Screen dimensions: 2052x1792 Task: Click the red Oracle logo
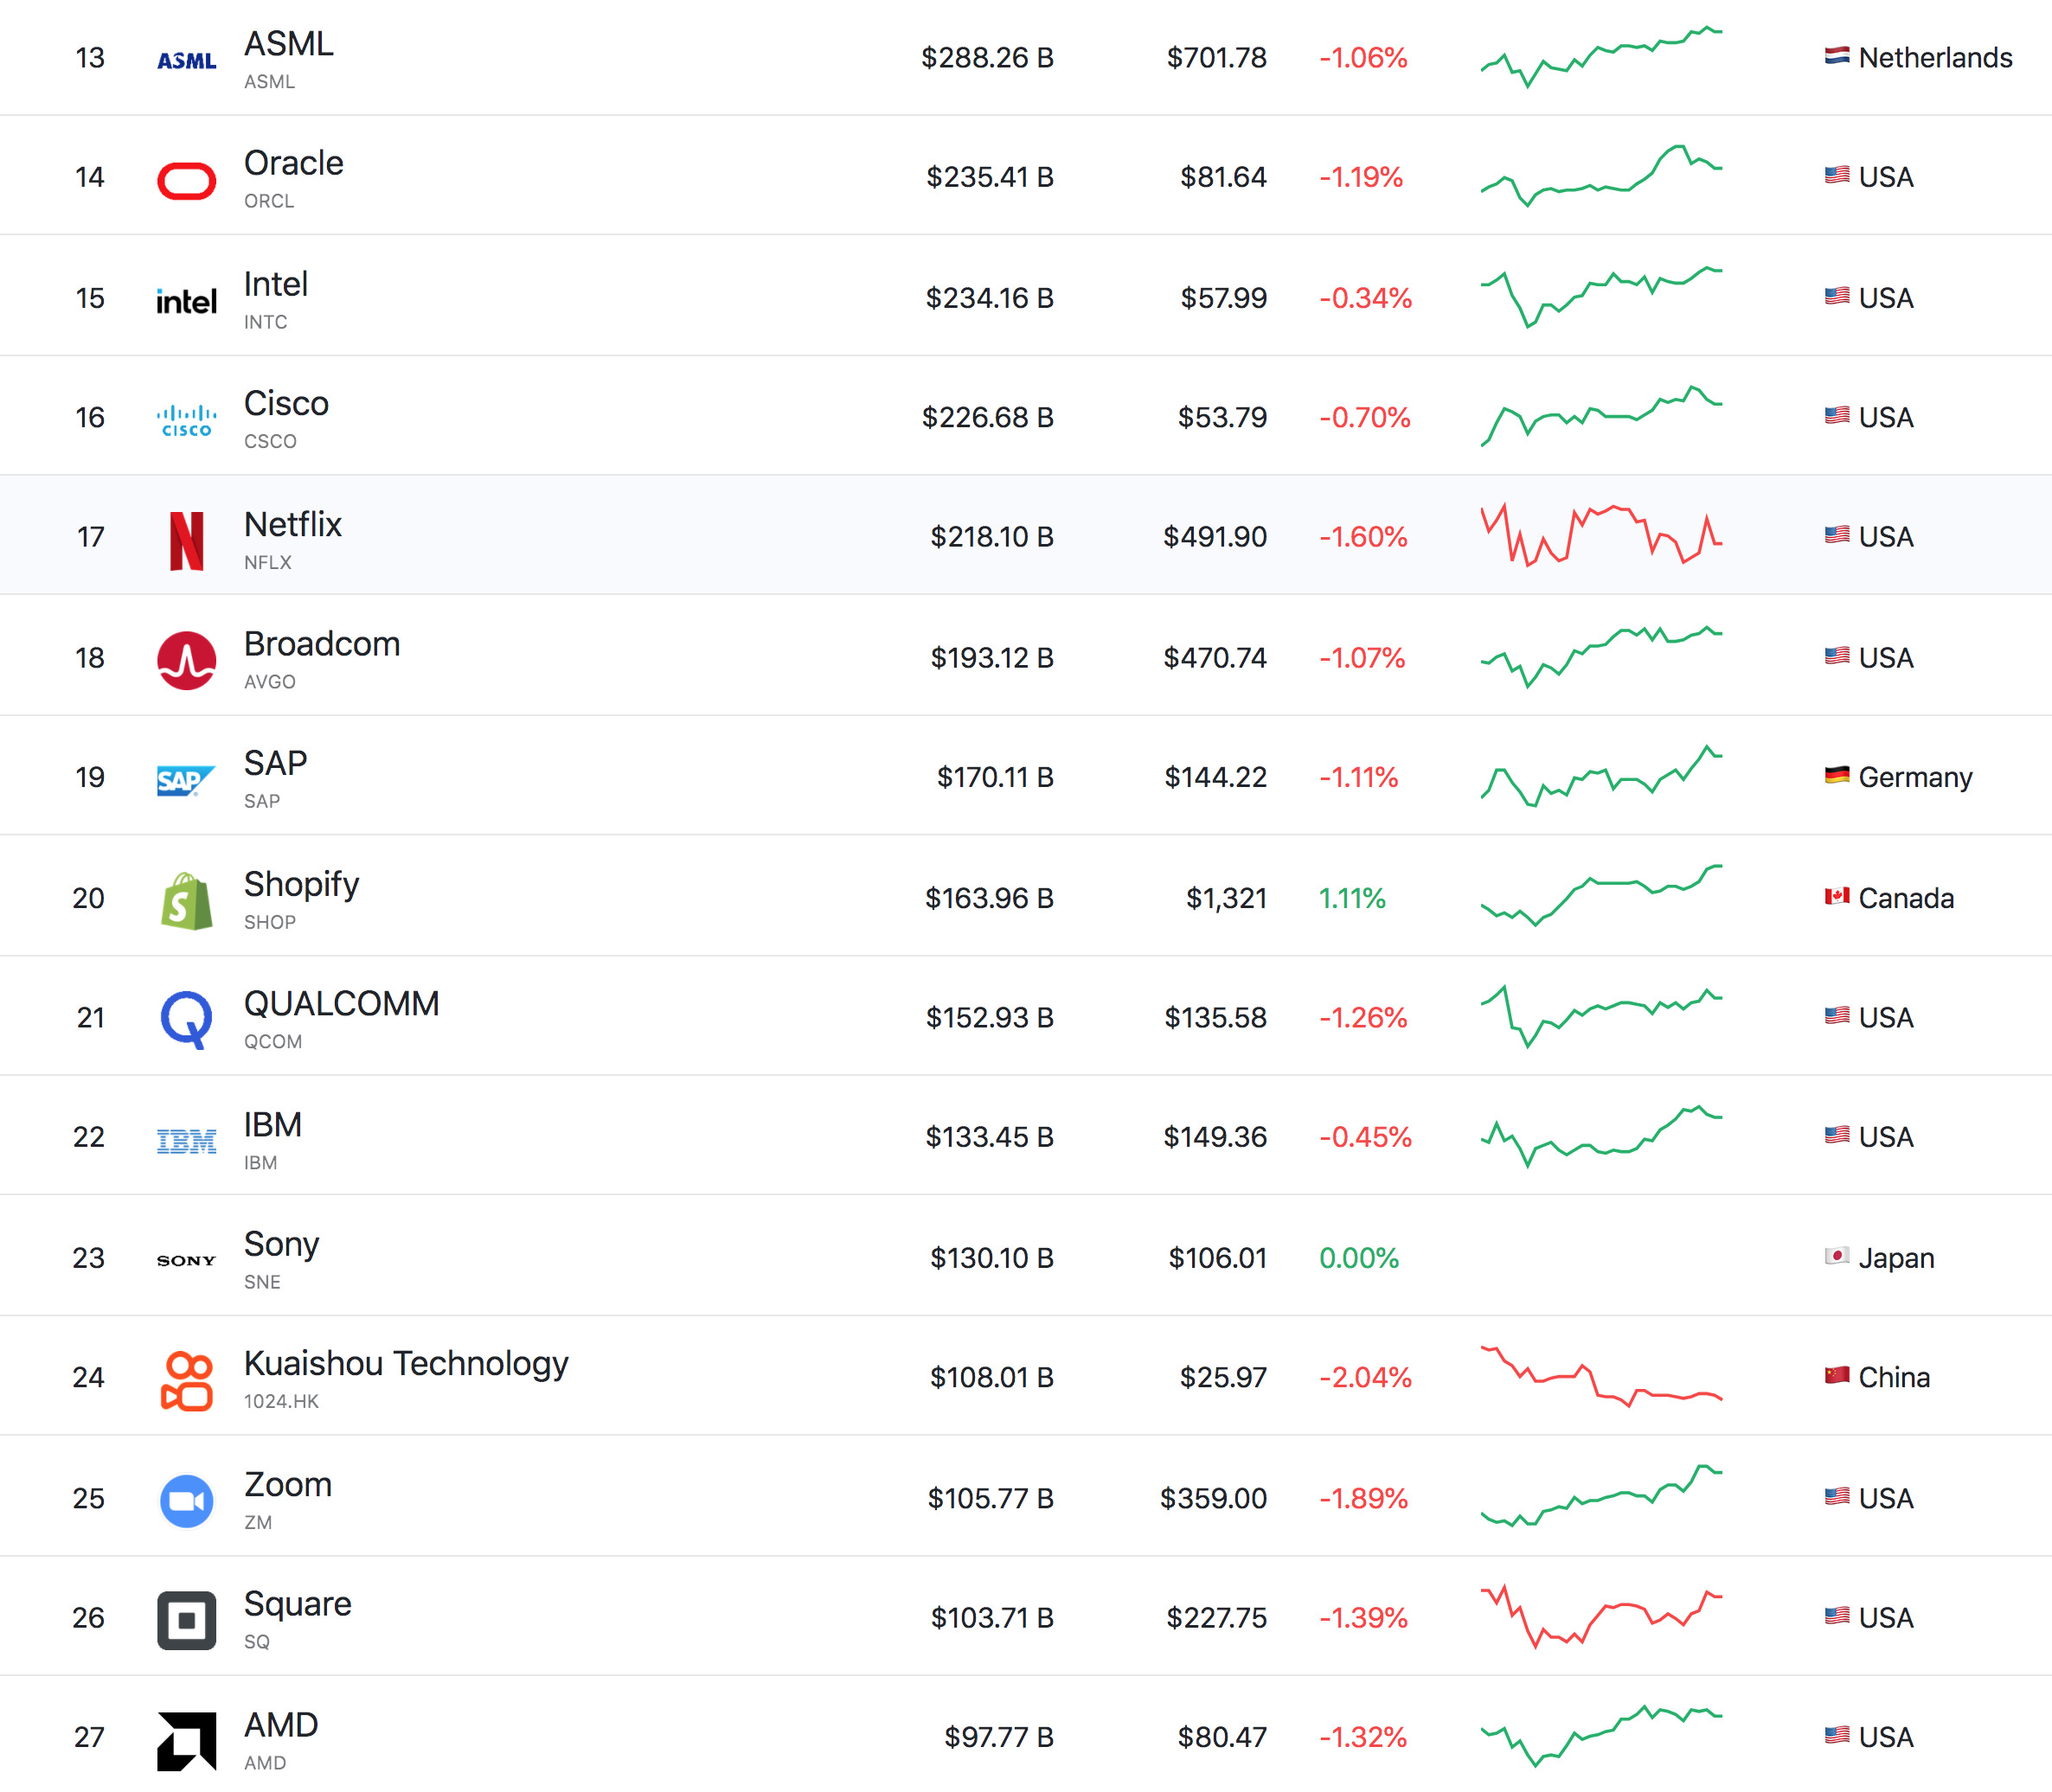tap(187, 181)
